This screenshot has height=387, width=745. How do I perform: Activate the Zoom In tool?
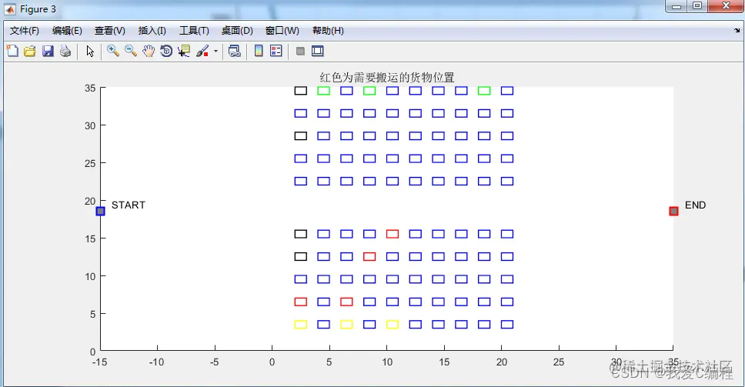pyautogui.click(x=112, y=51)
